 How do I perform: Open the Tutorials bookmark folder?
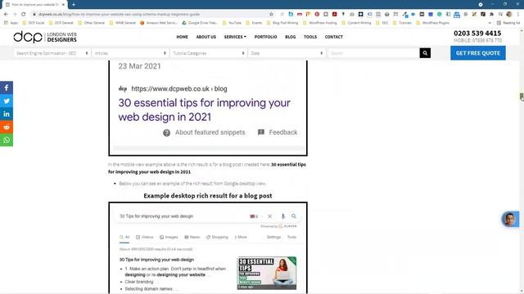(402, 23)
